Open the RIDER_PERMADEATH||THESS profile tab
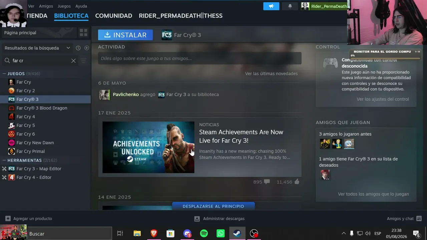Image resolution: width=427 pixels, height=240 pixels. coord(180,16)
